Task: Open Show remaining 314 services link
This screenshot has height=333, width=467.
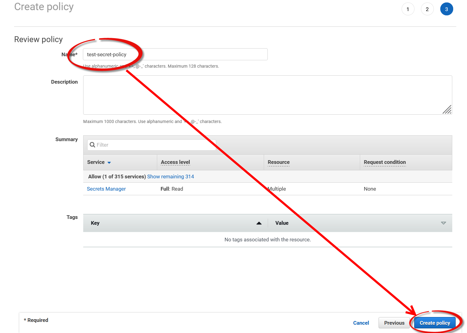Action: (170, 176)
